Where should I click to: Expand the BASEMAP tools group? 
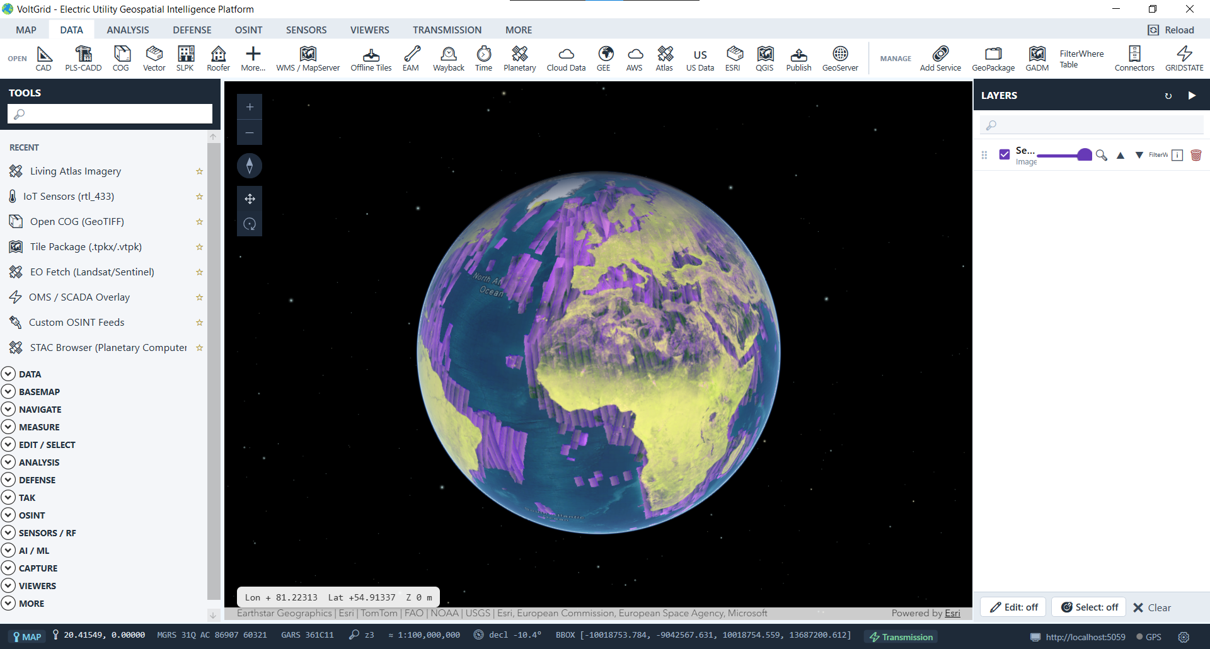[x=8, y=391]
